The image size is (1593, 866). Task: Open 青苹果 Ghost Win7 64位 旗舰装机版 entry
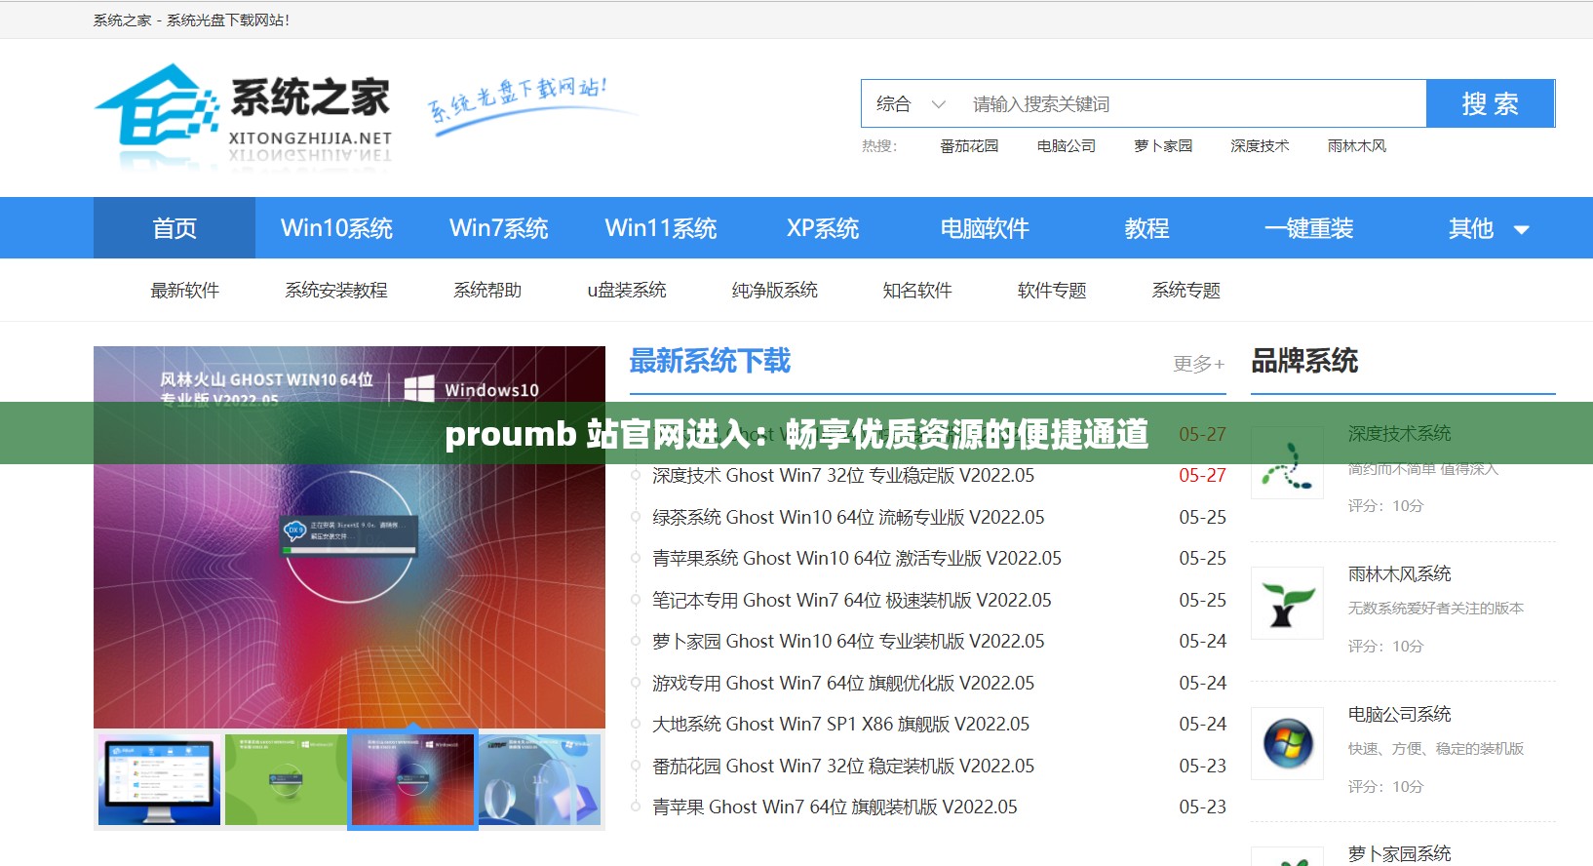pyautogui.click(x=835, y=807)
